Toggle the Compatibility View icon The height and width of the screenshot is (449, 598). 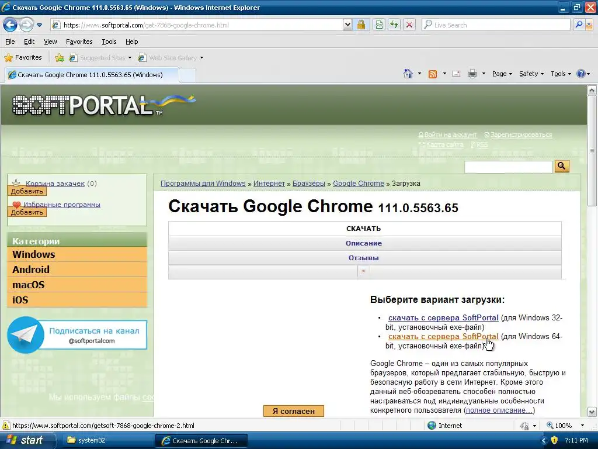378,25
